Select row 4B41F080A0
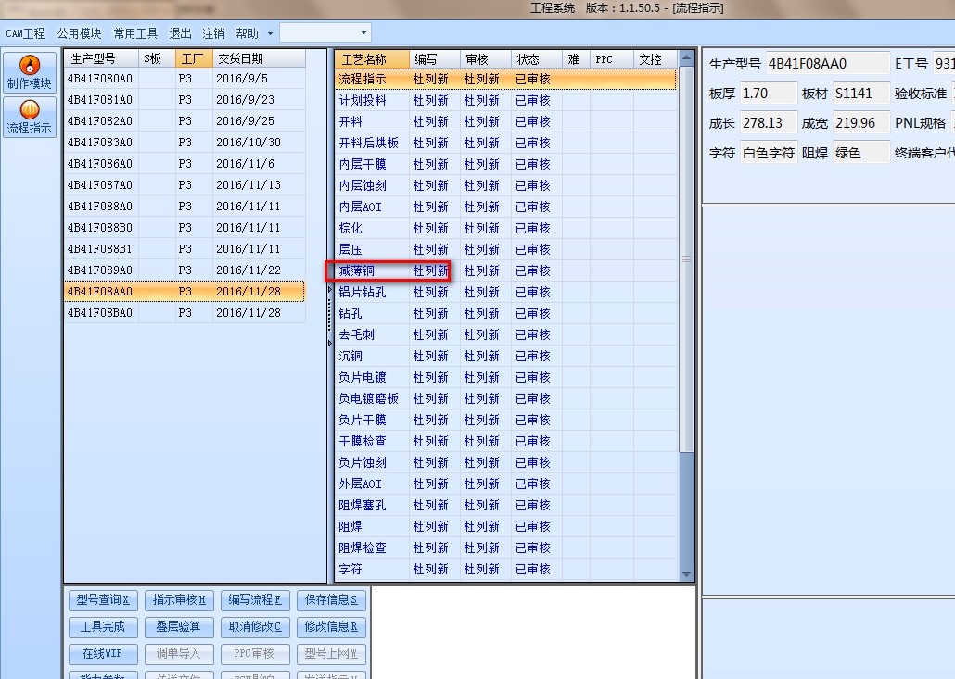Image resolution: width=955 pixels, height=679 pixels. point(185,79)
